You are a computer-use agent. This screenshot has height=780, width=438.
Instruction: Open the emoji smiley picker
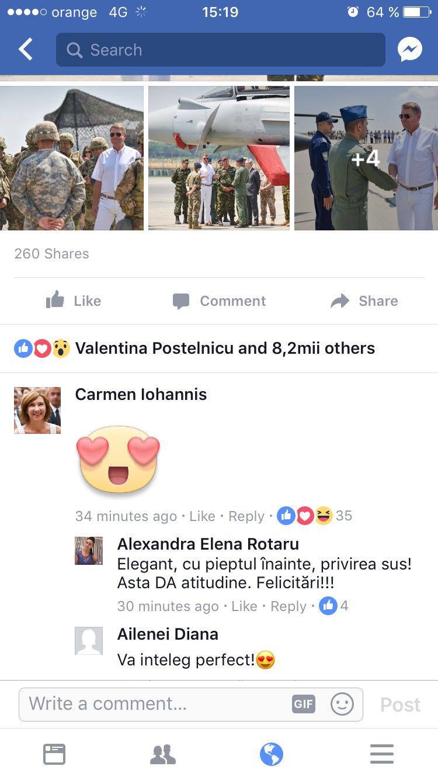point(342,704)
